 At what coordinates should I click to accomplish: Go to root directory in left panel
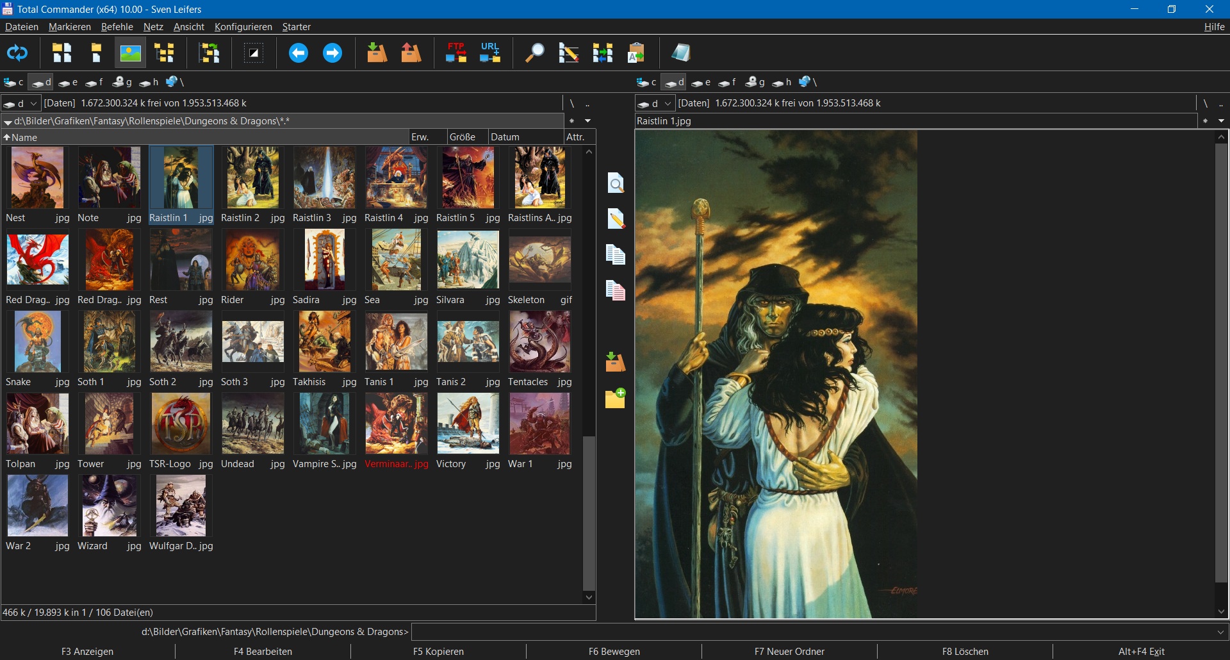(x=571, y=103)
